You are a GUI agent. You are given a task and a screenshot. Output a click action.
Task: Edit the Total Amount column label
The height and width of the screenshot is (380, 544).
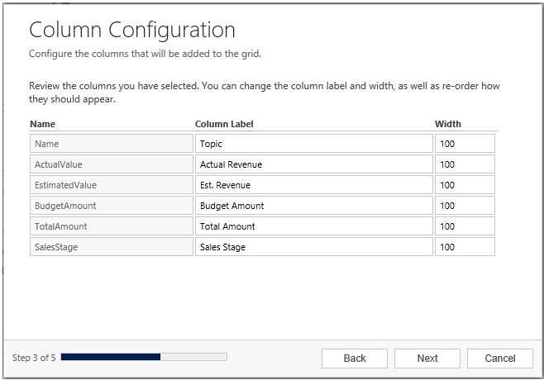314,226
